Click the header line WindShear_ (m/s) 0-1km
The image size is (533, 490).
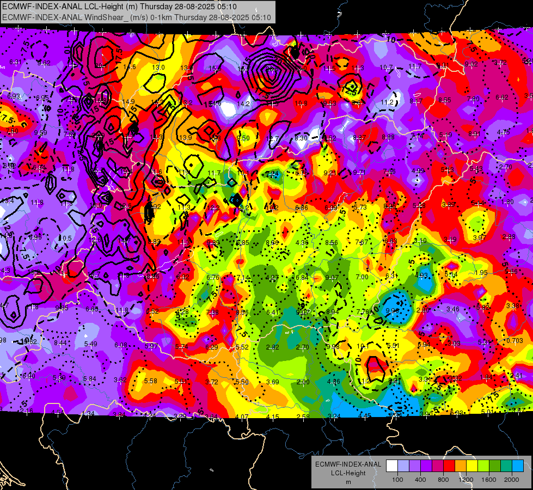(136, 17)
